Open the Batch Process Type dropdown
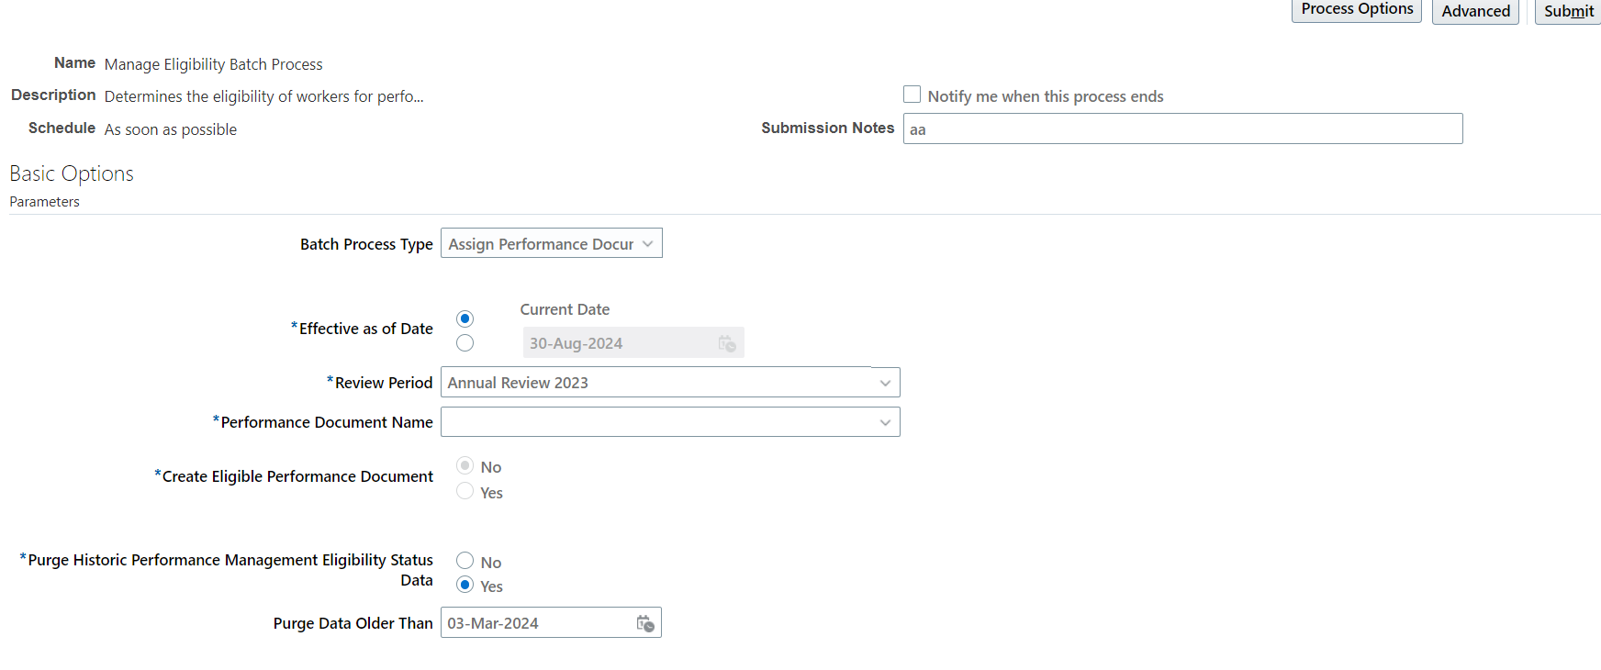Viewport: 1601px width, 670px height. tap(552, 243)
